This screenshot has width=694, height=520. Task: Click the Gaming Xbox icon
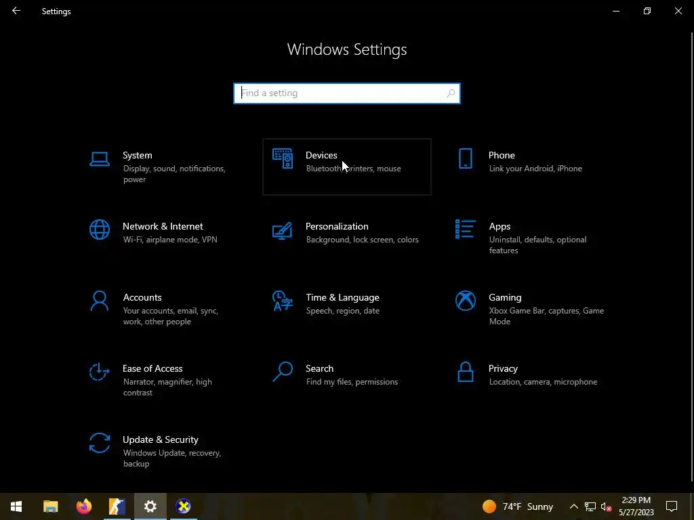point(465,301)
